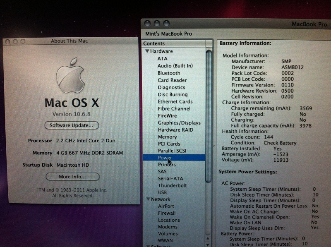
Task: Click Condition value Check Battery
Action: click(x=280, y=143)
